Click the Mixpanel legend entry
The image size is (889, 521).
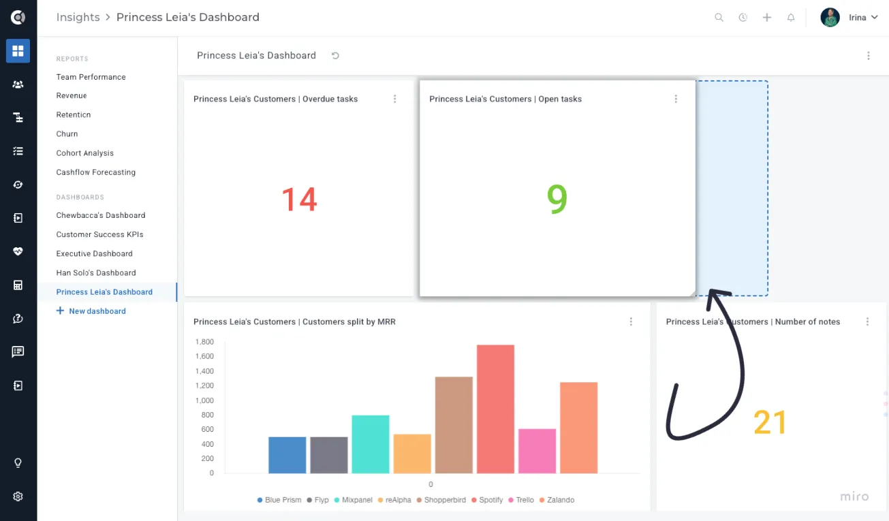click(x=354, y=500)
